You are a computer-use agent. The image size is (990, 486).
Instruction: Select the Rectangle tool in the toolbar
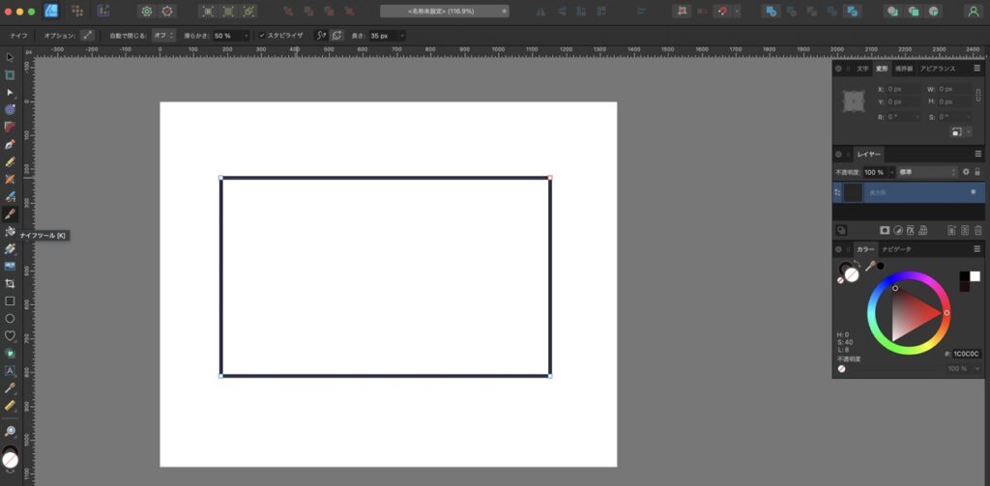click(10, 300)
